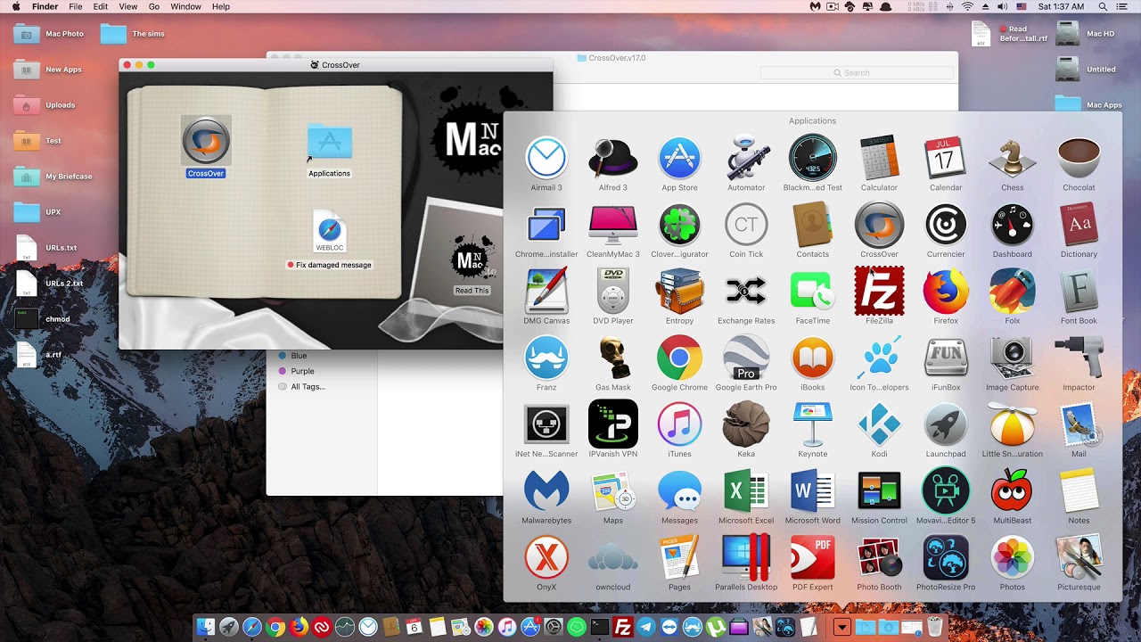Click the Finder icon in the Dock
Screen dimensions: 1141x642
206,627
